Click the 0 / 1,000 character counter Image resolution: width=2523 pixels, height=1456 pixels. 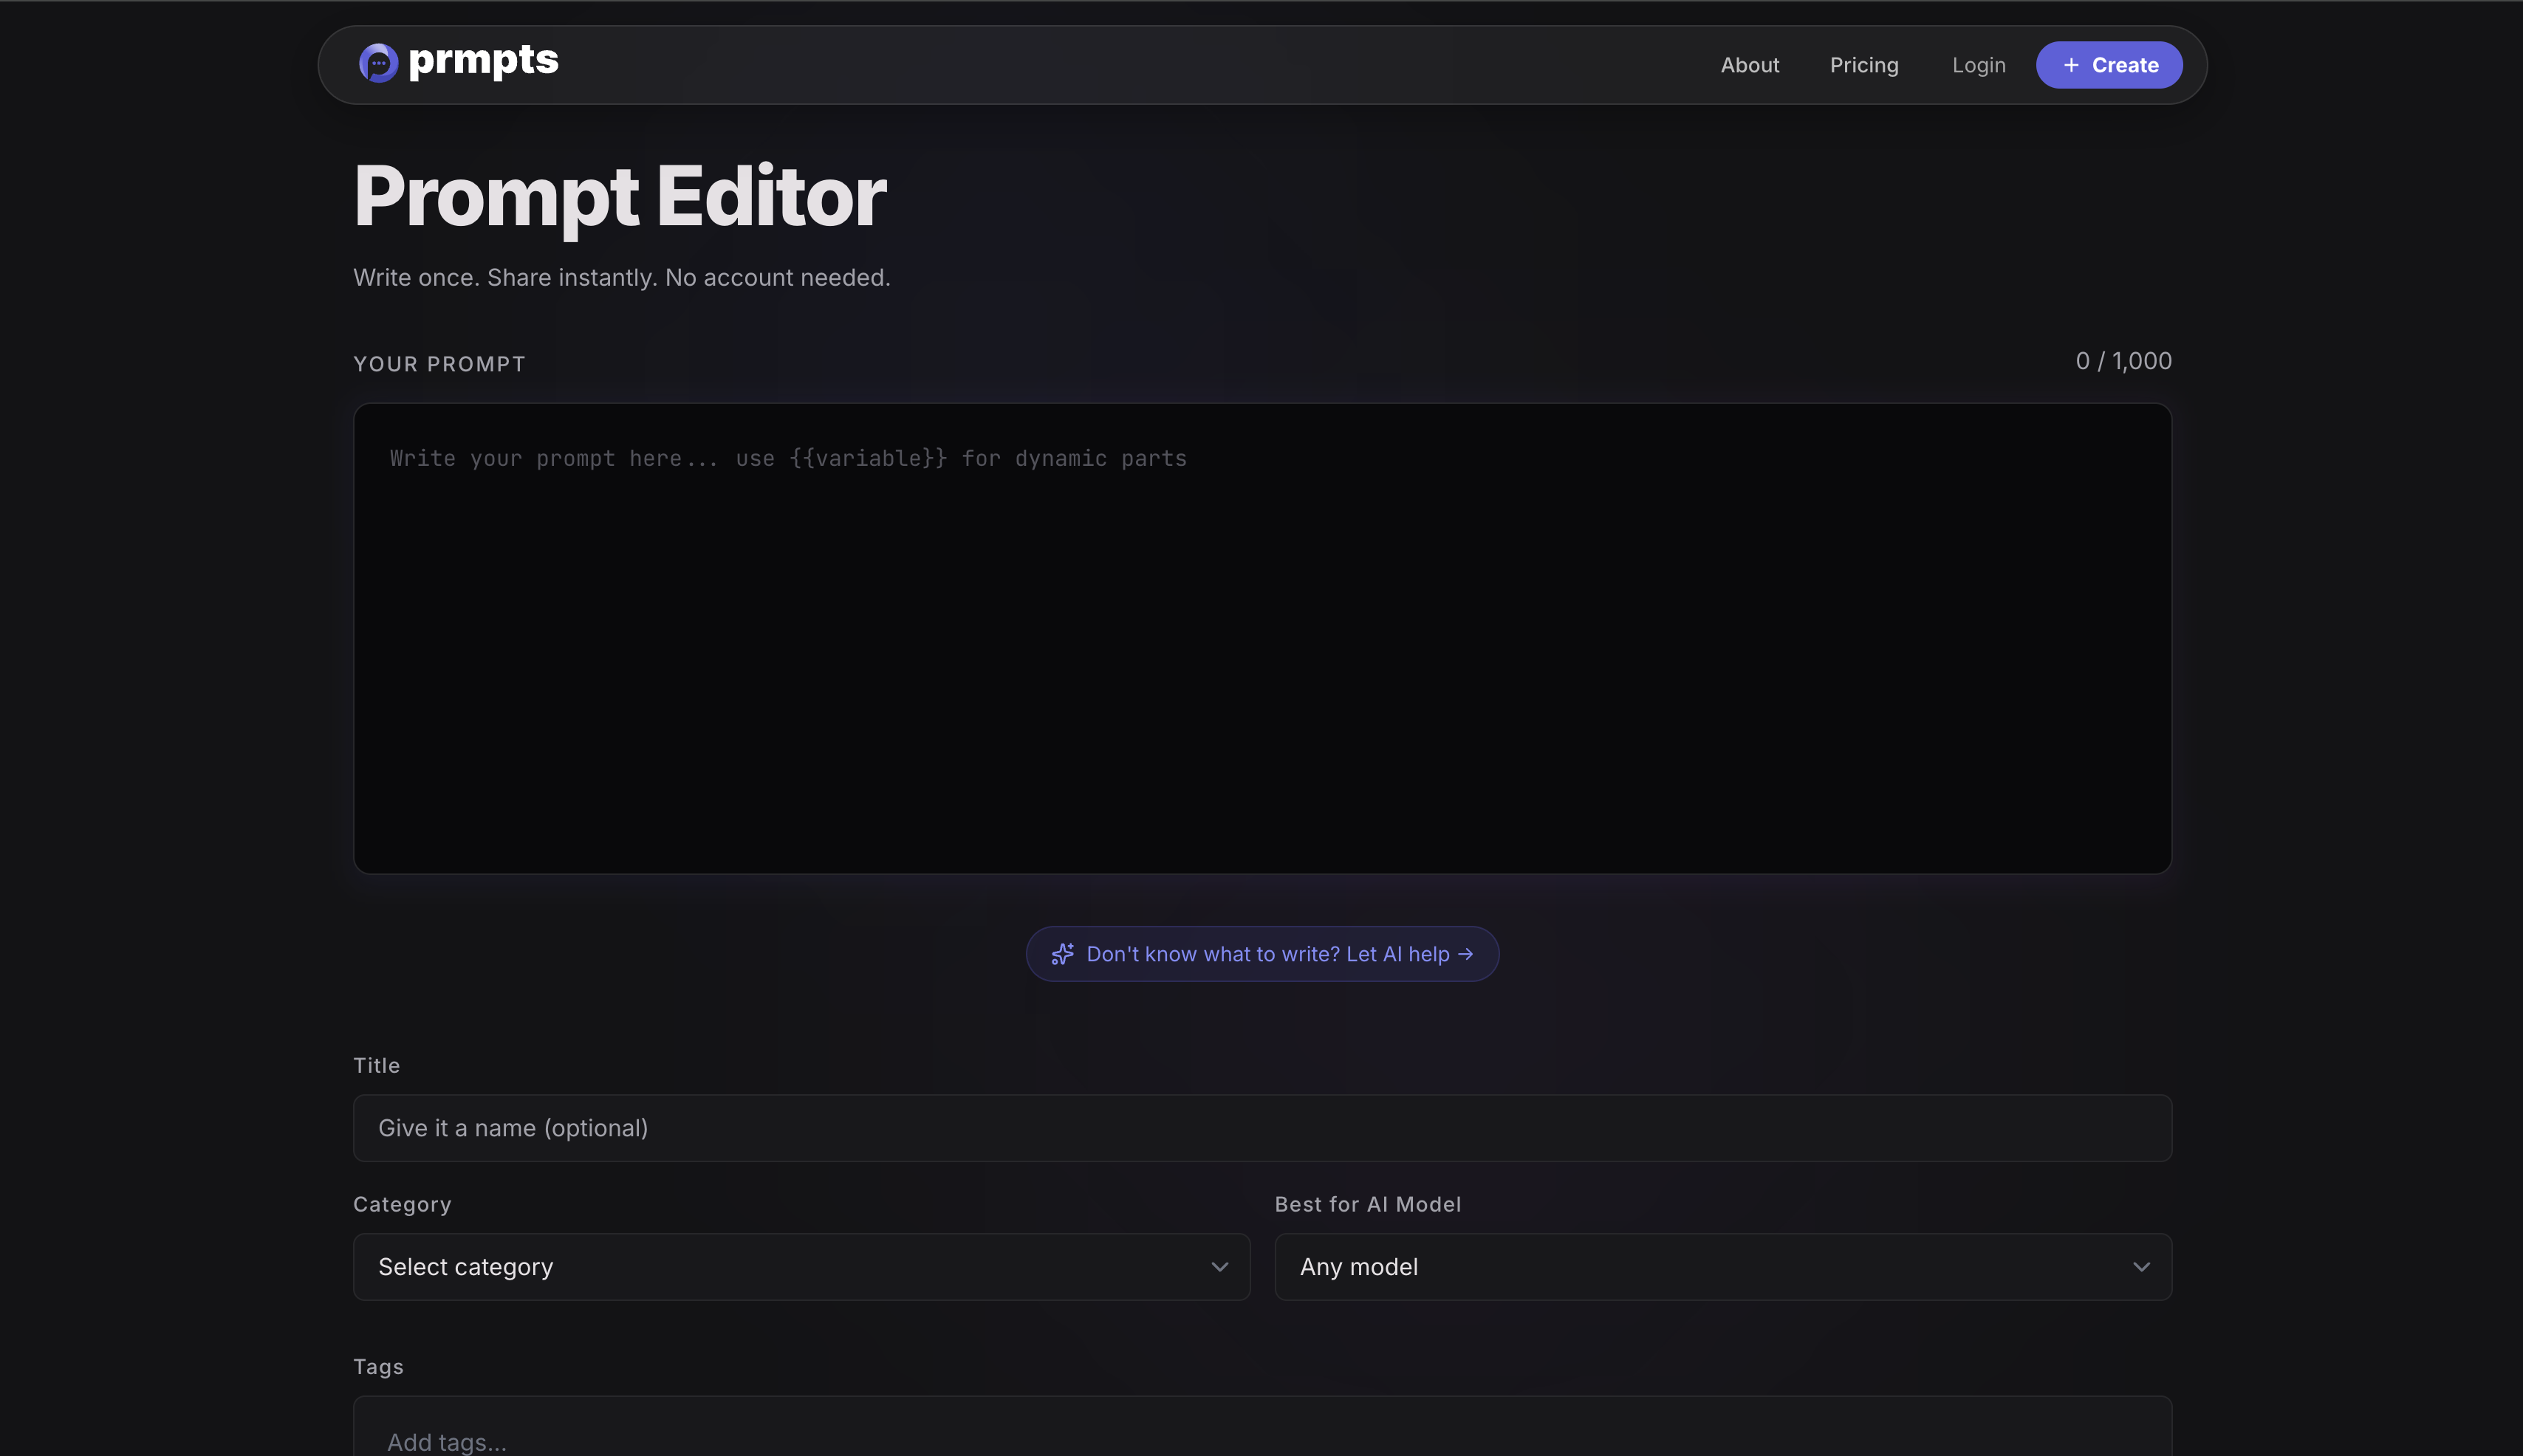click(x=2123, y=361)
